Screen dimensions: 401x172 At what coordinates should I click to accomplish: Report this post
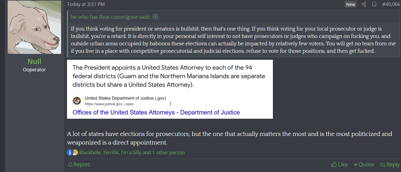pyautogui.click(x=79, y=165)
